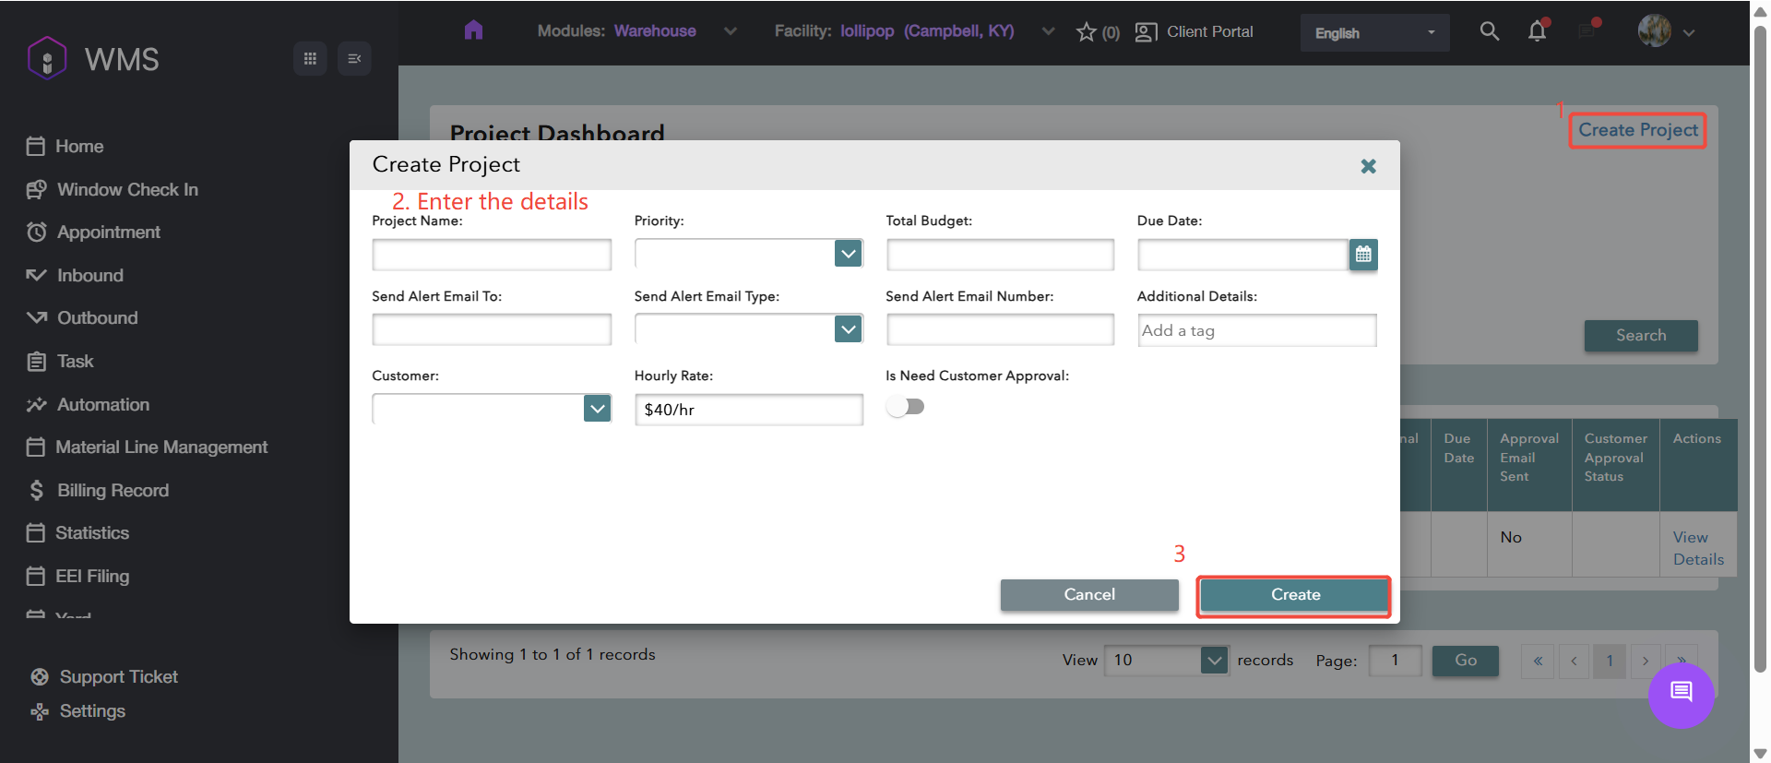Click the Project Name input field
Screen dimensions: 1771x763
coord(492,255)
